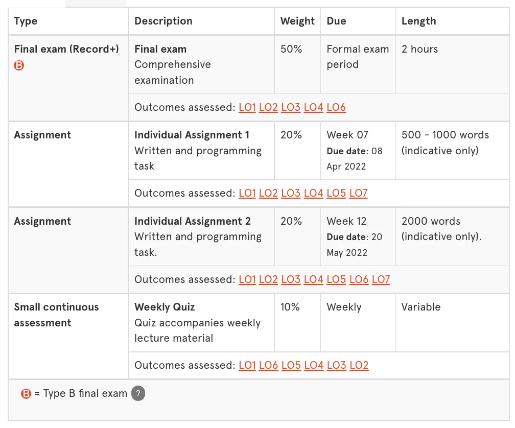Screen dimensions: 515x428
Task: Open LO3 link in Final exam outcomes
Action: (291, 107)
